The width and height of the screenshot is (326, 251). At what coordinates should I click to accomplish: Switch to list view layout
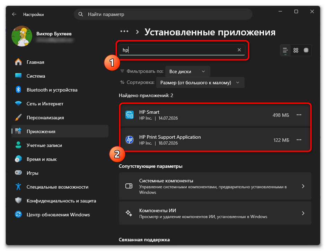click(x=285, y=50)
